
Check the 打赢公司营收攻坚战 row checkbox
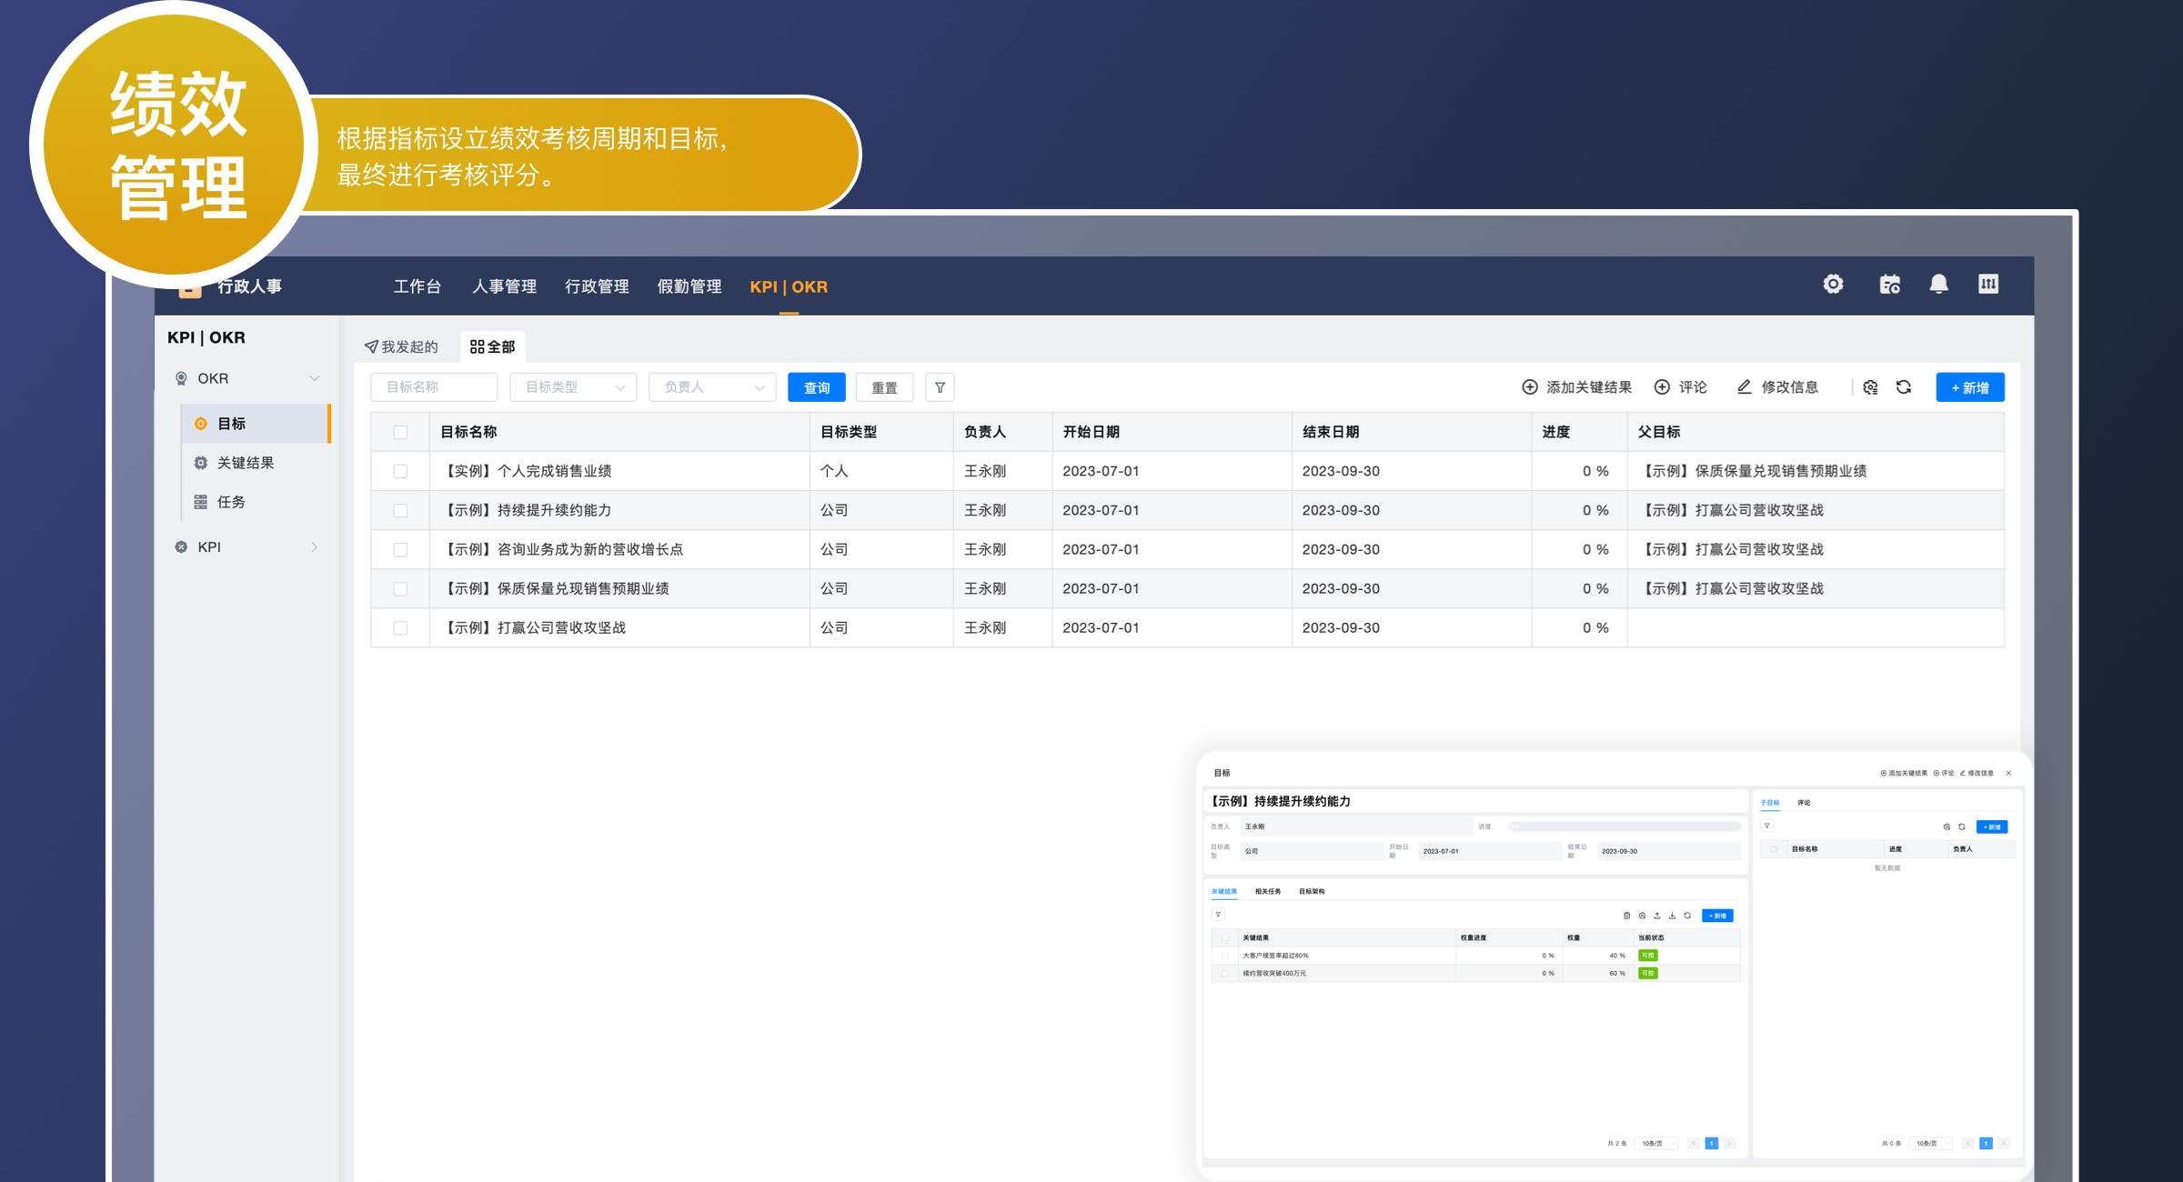tap(400, 627)
